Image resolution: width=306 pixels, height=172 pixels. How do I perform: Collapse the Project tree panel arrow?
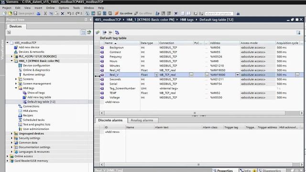(x=90, y=20)
